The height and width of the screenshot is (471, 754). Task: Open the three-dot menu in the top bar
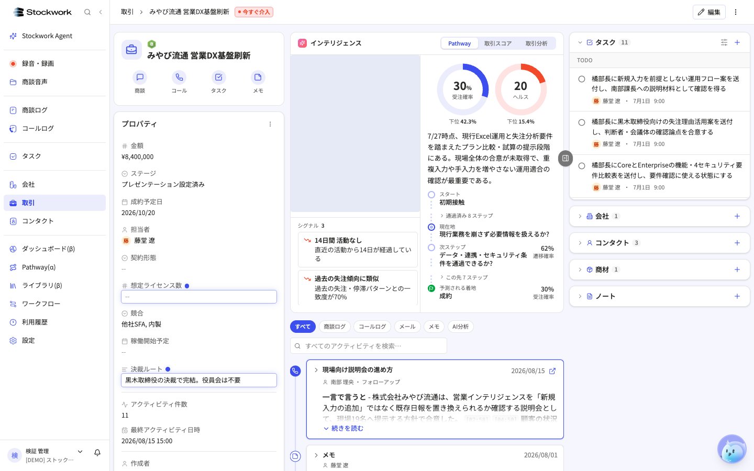(736, 12)
